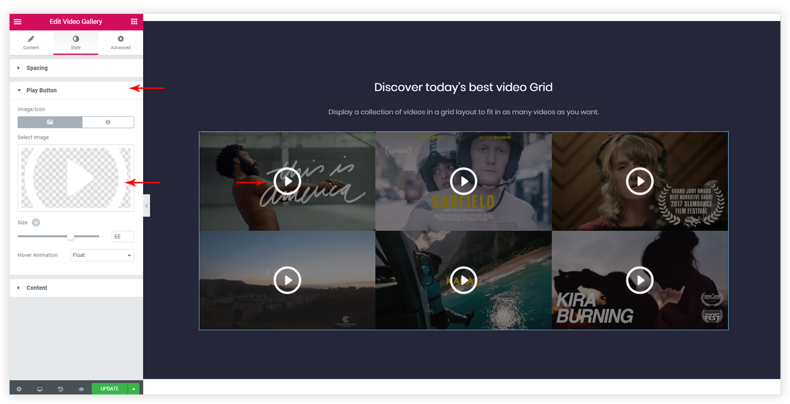Open the History icon in the bottom bar
Image resolution: width=790 pixels, height=404 pixels.
tap(61, 389)
